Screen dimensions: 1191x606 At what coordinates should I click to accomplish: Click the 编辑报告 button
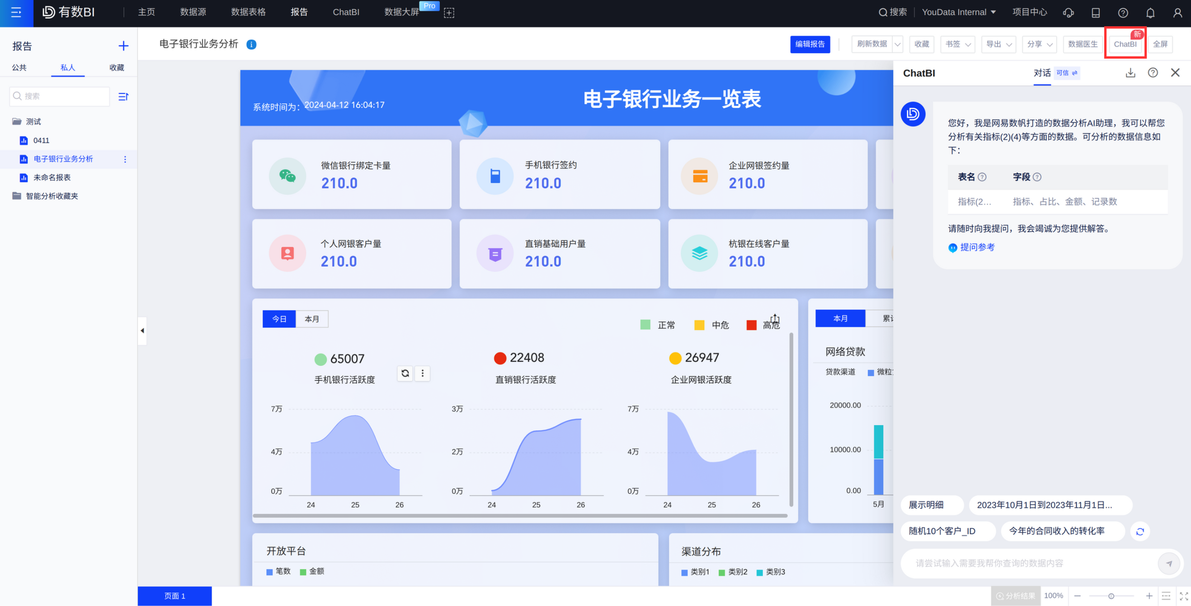point(810,44)
